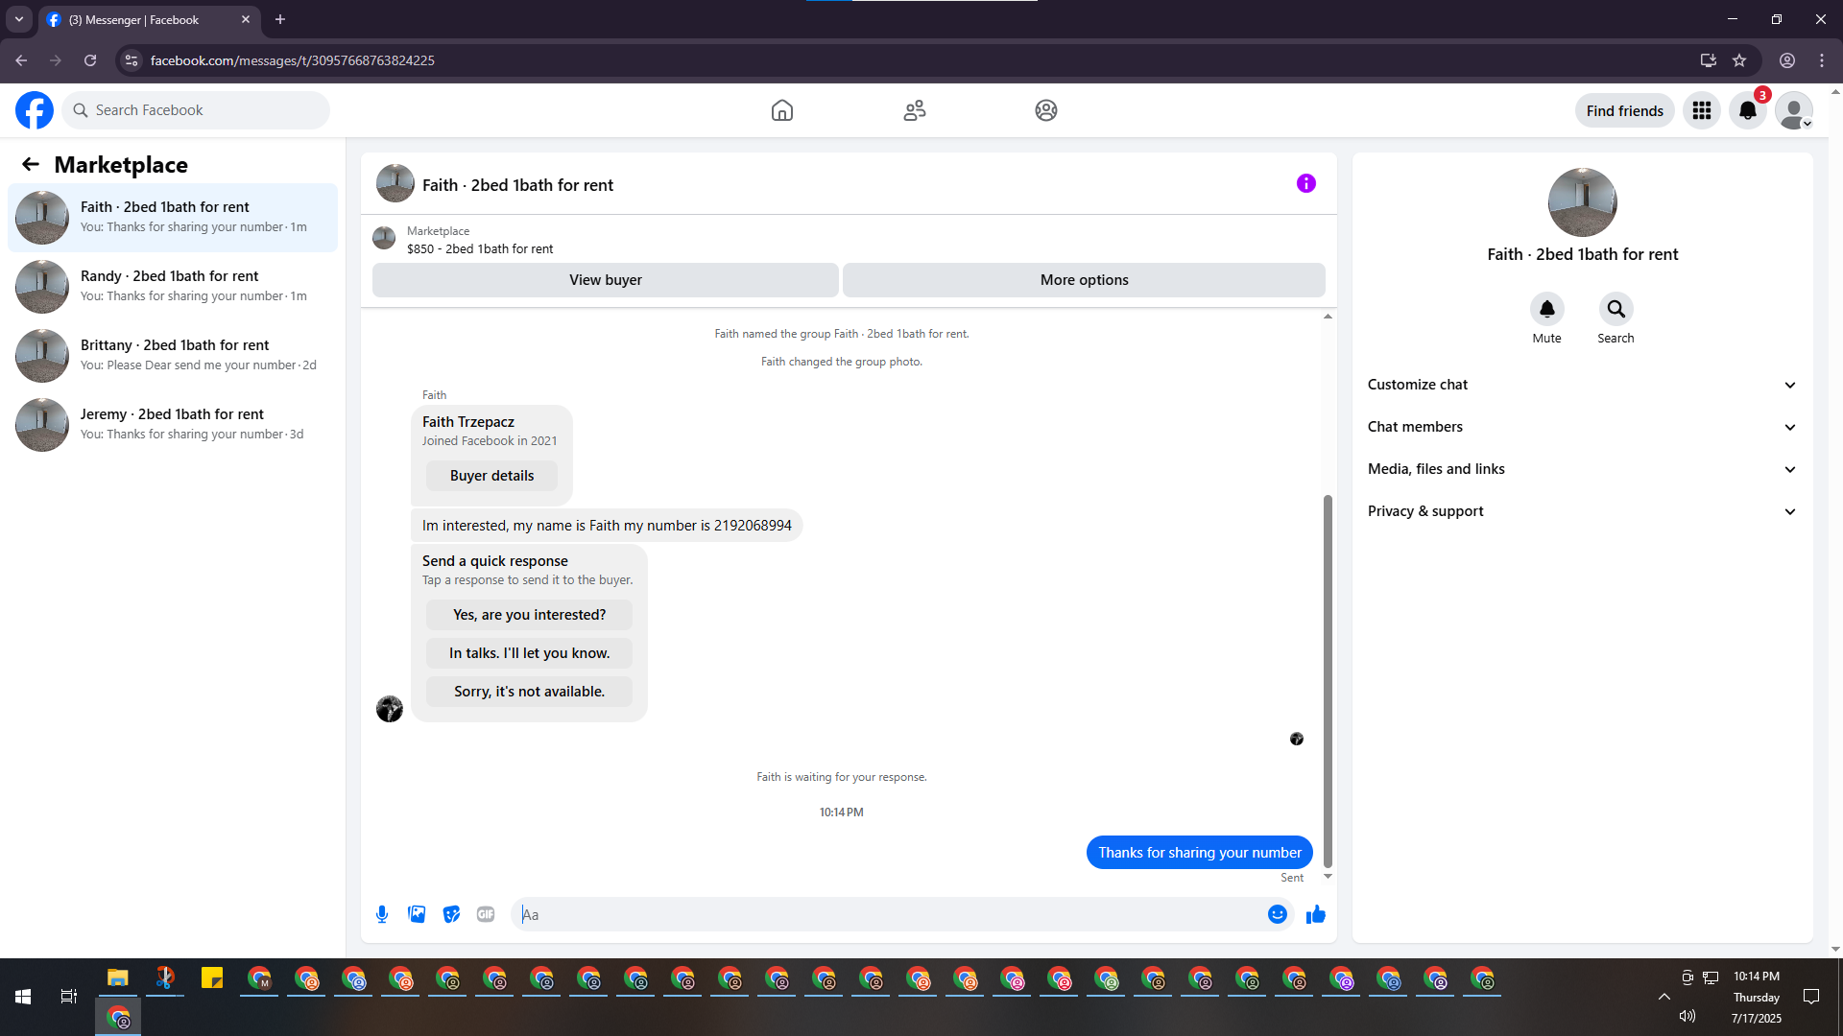Show hidden system tray icons

click(x=1664, y=997)
